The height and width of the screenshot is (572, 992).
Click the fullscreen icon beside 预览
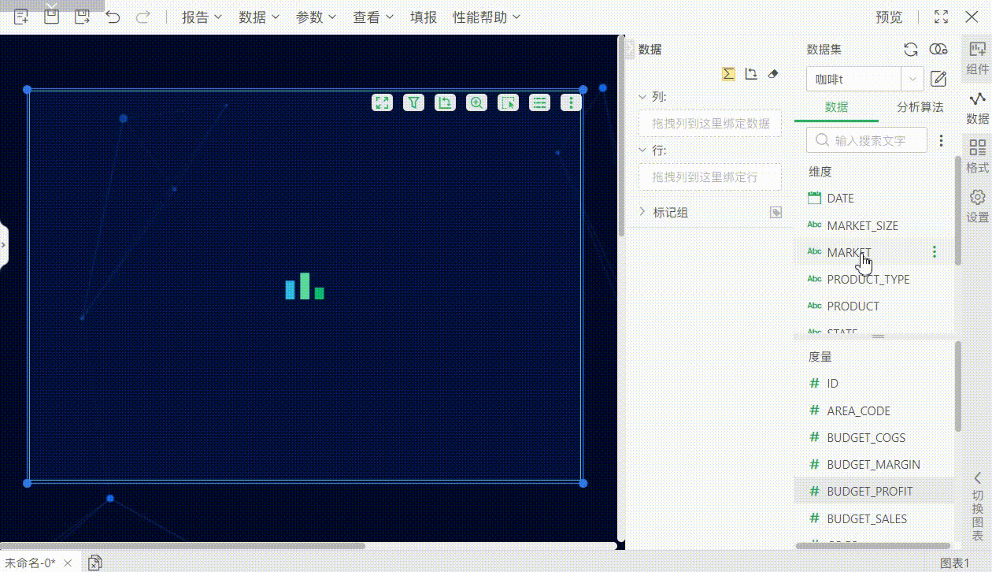[x=941, y=17]
